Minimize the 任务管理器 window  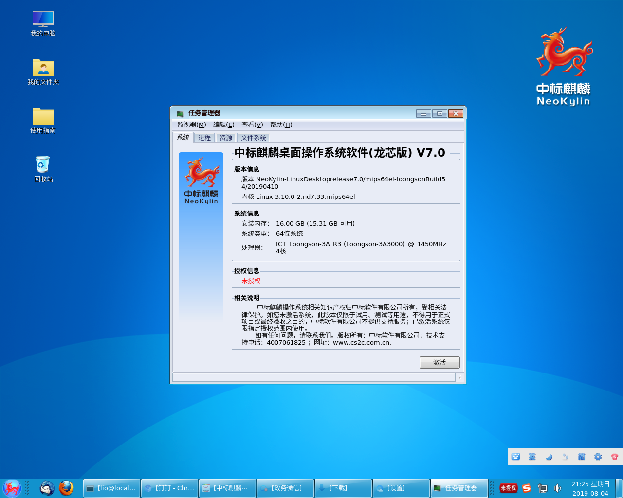[423, 113]
